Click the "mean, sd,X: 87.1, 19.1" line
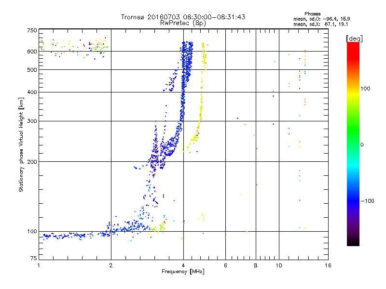The width and height of the screenshot is (386, 289). coord(320,24)
